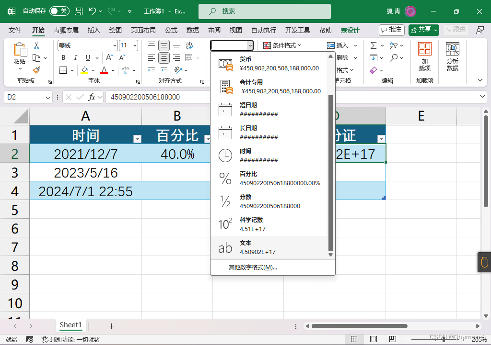Click the Borders icon

[63, 70]
